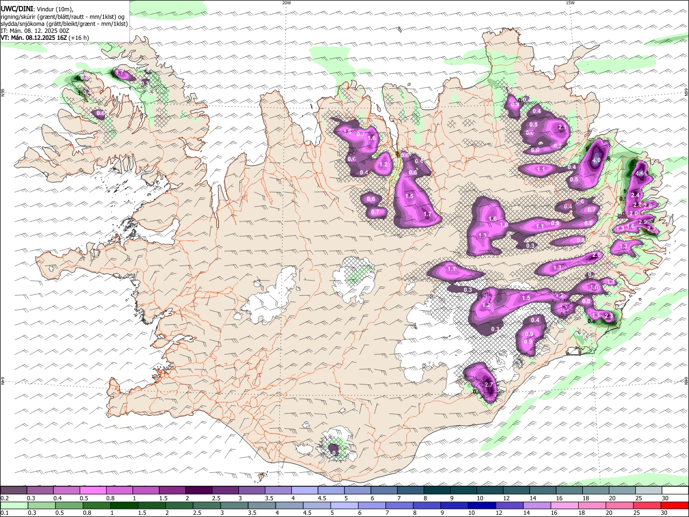689x517 pixels.
Task: Pick the light pink rain-scale swatch between 16 and 18
Action: [x=564, y=505]
